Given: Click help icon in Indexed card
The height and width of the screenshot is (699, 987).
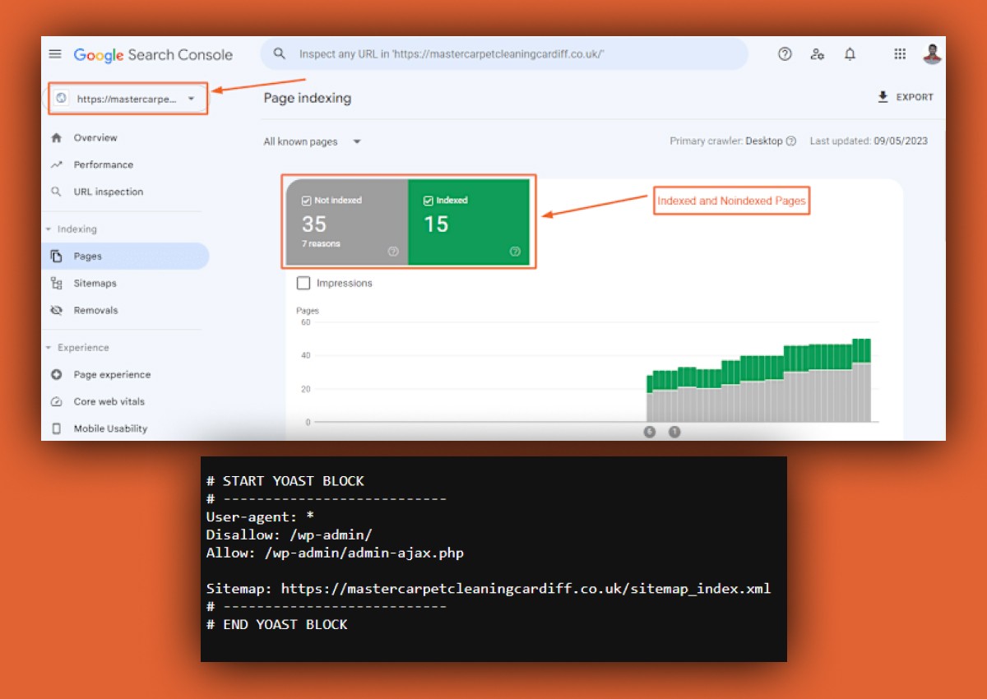Looking at the screenshot, I should tap(515, 252).
